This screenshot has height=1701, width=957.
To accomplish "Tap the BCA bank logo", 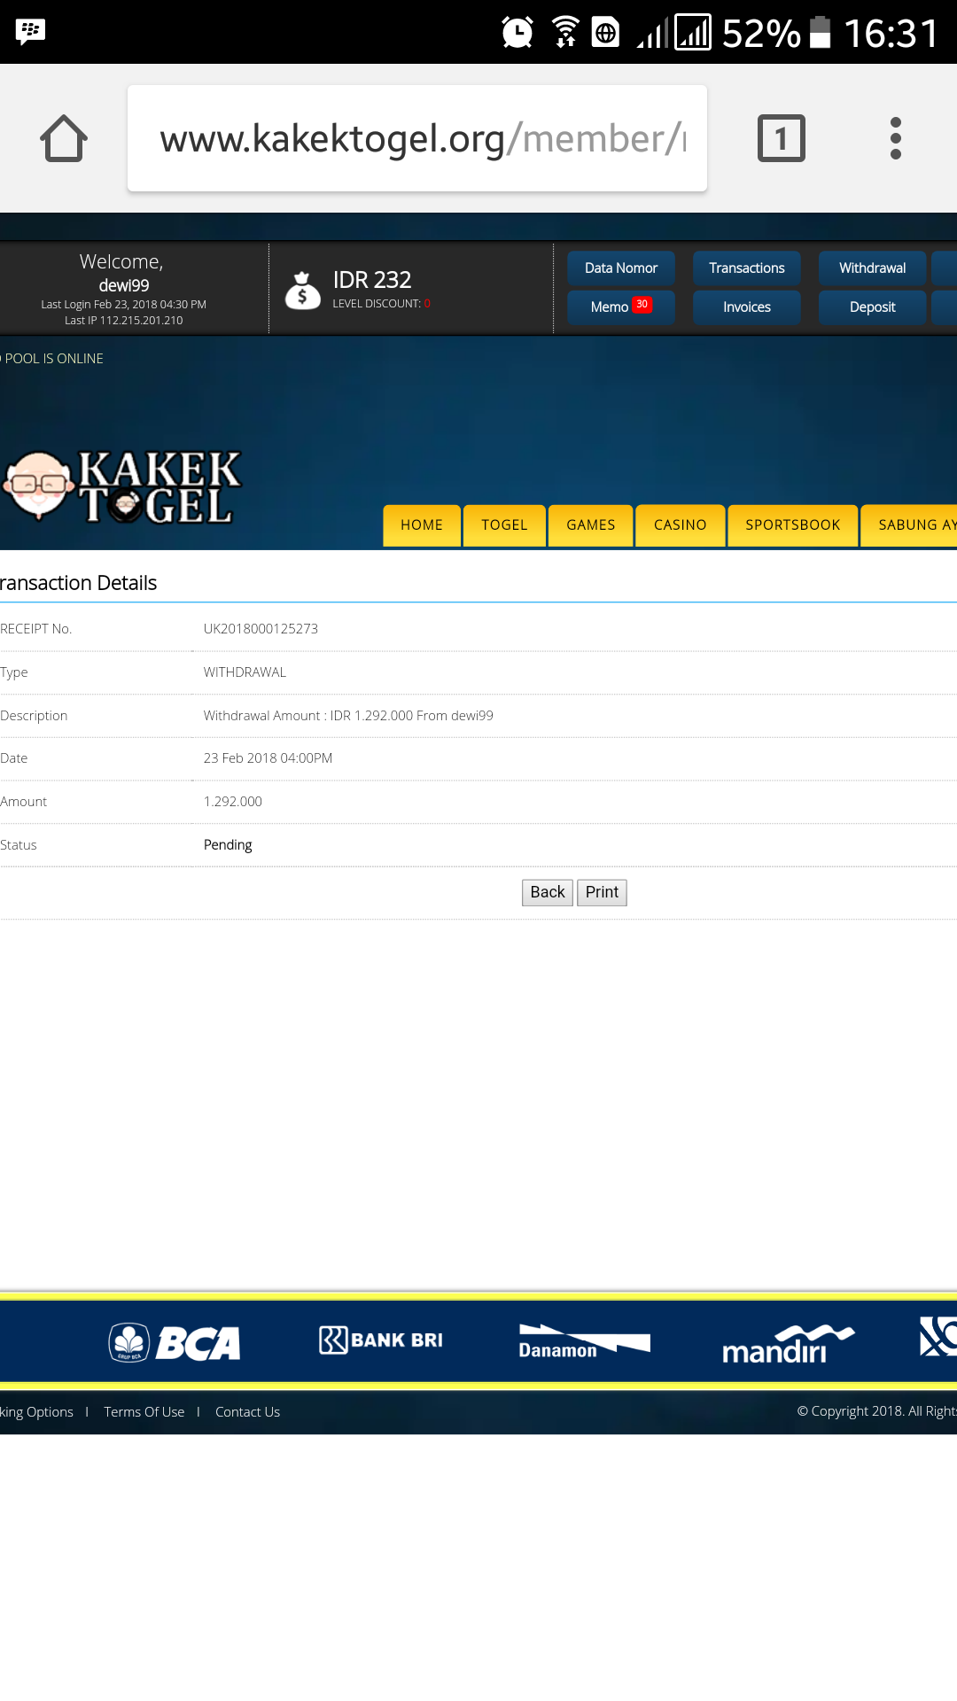I will pos(175,1342).
